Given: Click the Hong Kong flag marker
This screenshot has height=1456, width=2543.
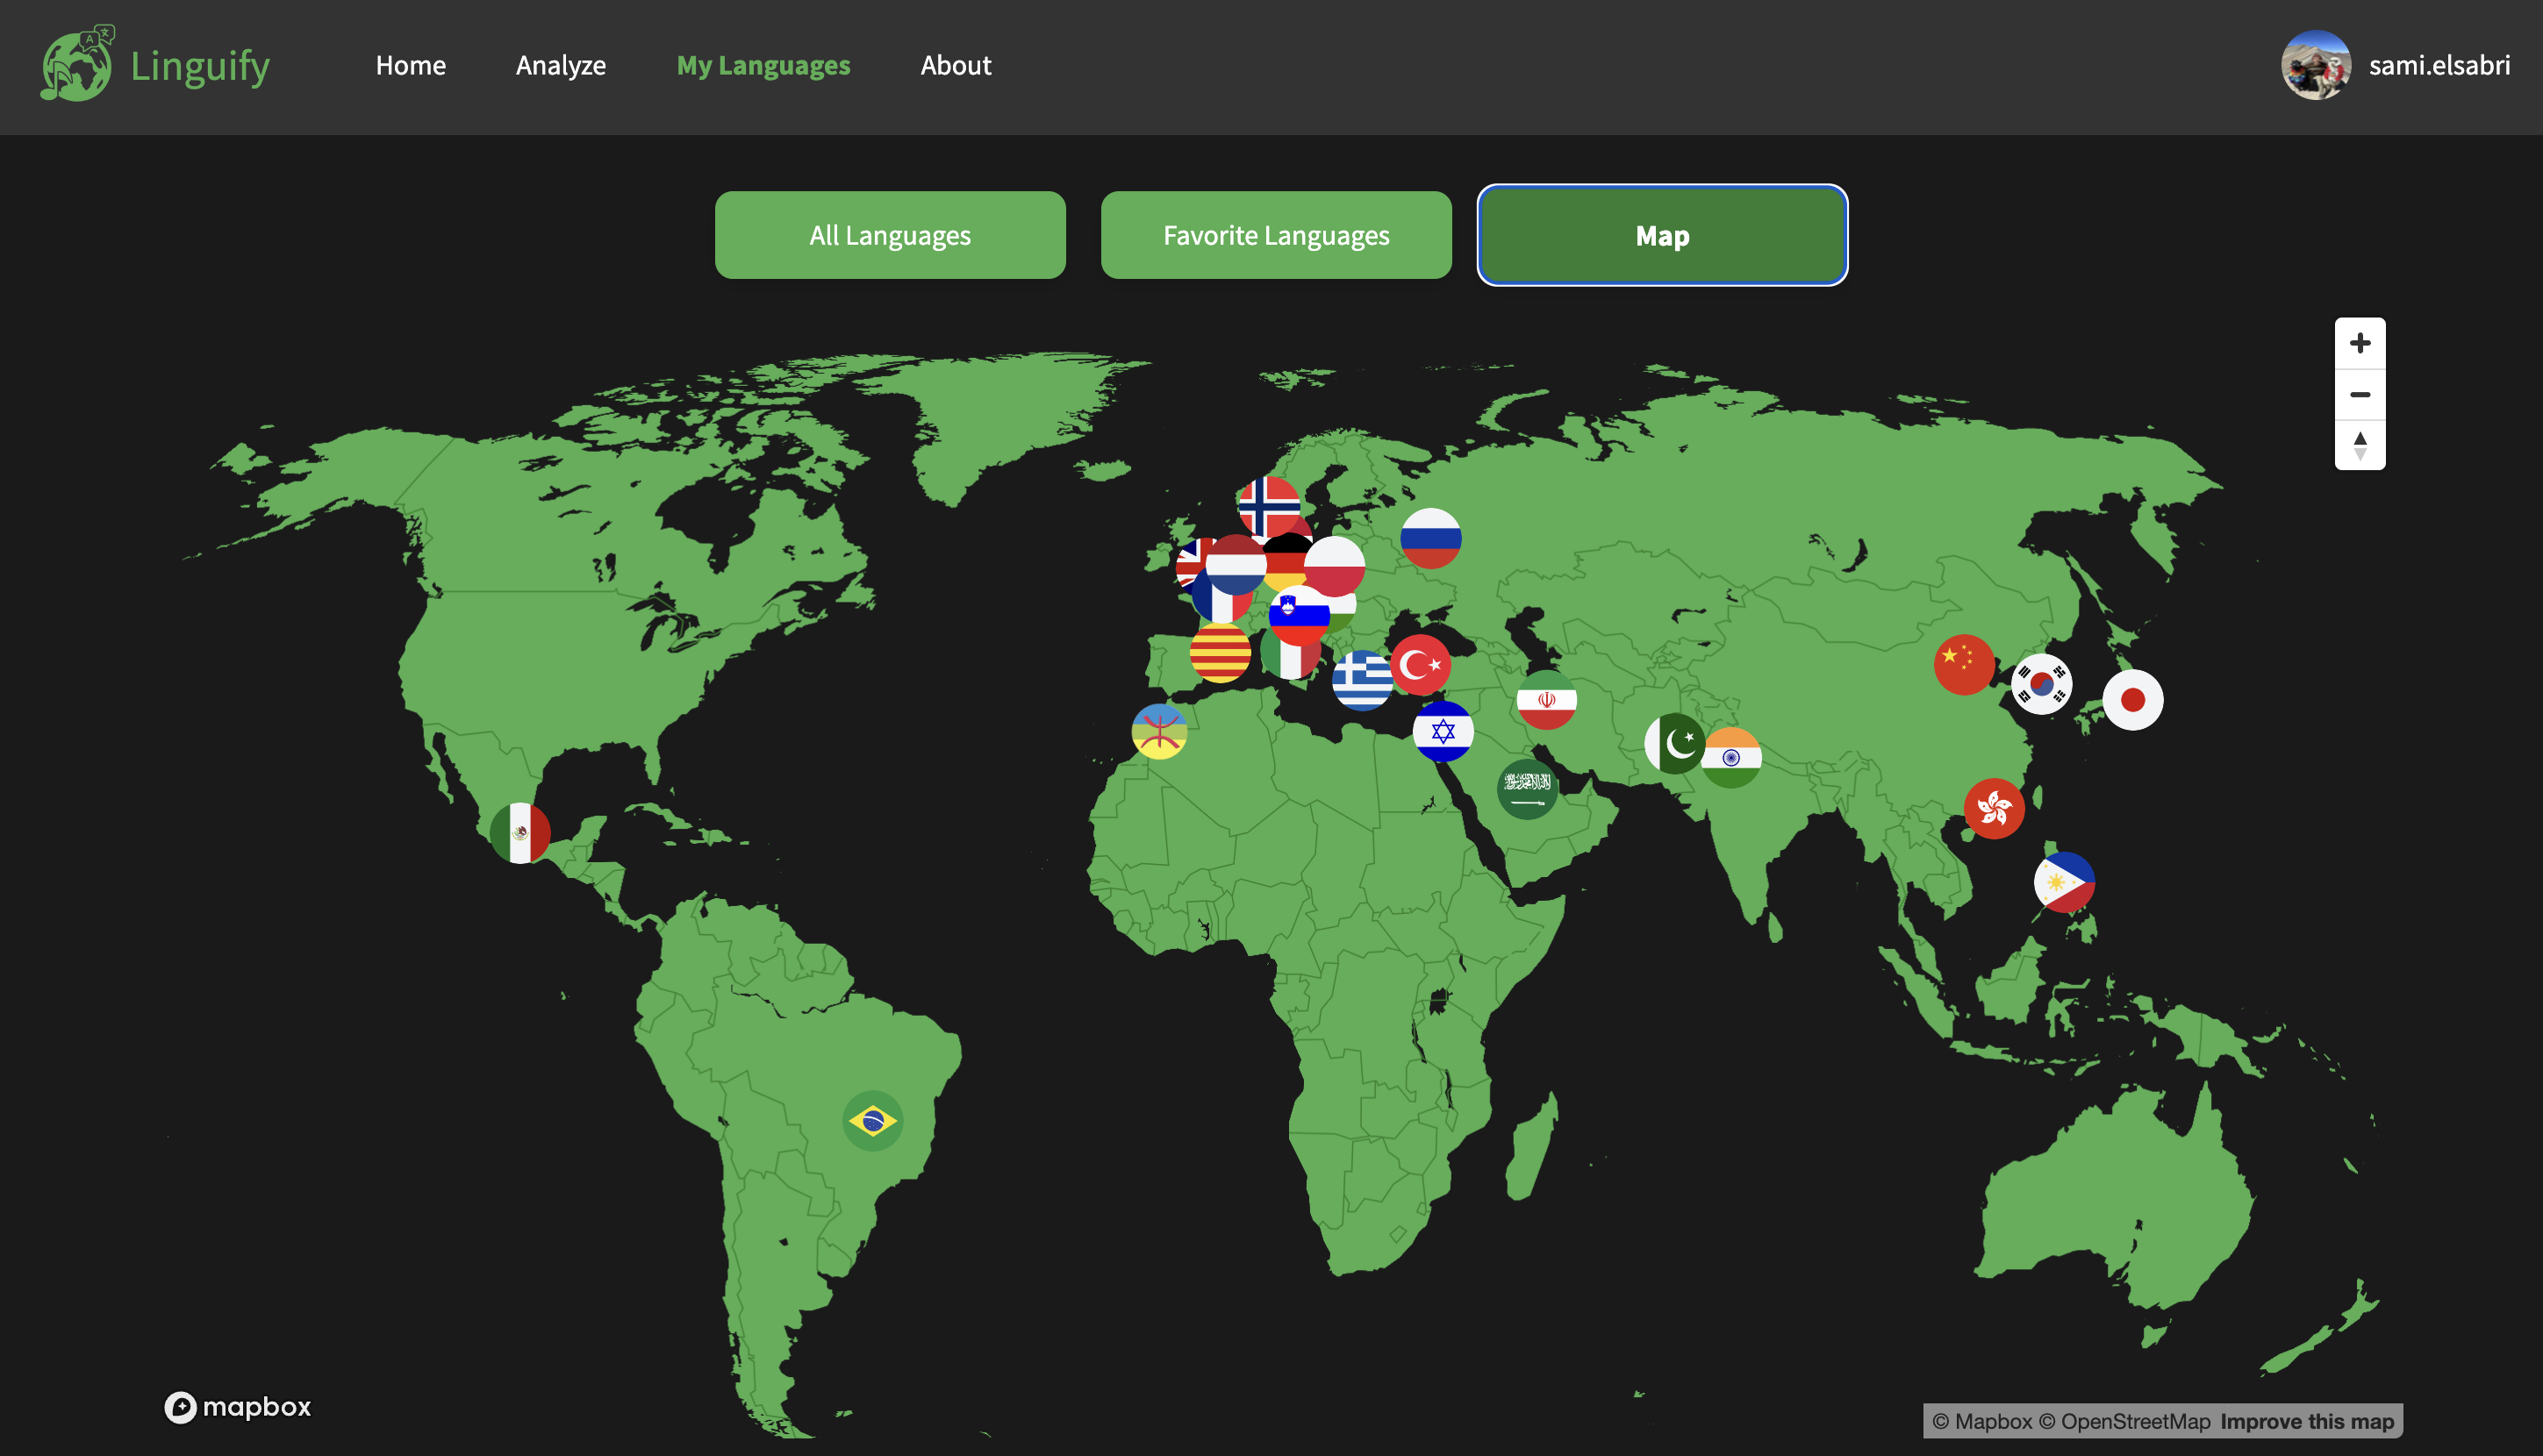Looking at the screenshot, I should pos(1994,808).
